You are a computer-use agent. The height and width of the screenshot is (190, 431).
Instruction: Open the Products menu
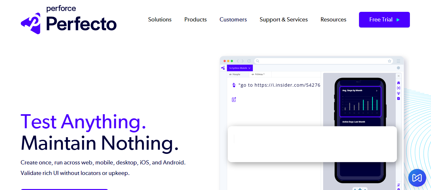coord(196,20)
